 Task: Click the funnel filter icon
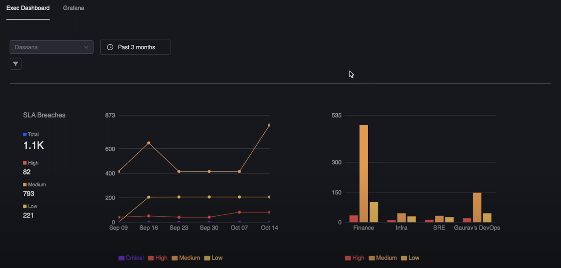click(x=15, y=64)
